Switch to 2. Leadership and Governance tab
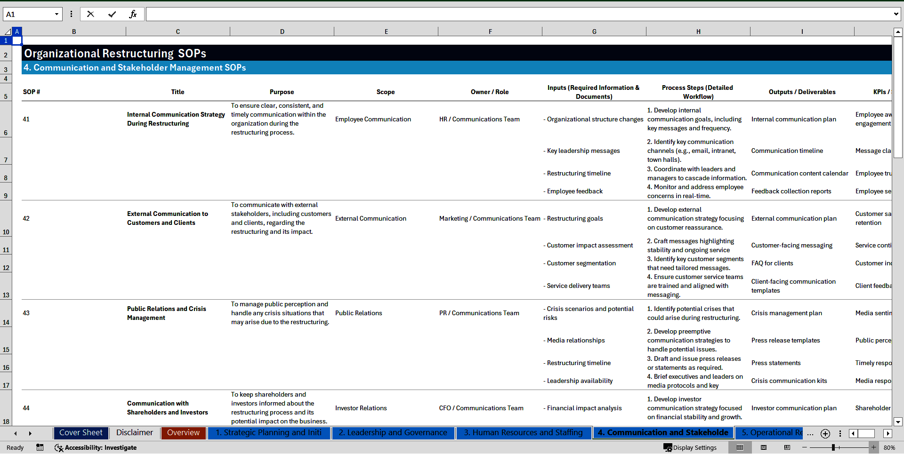The height and width of the screenshot is (454, 904). pos(393,433)
